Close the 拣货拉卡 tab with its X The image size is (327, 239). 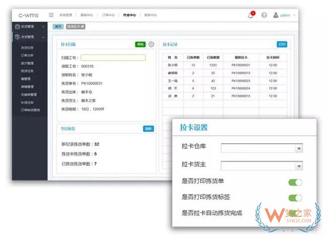click(83, 27)
